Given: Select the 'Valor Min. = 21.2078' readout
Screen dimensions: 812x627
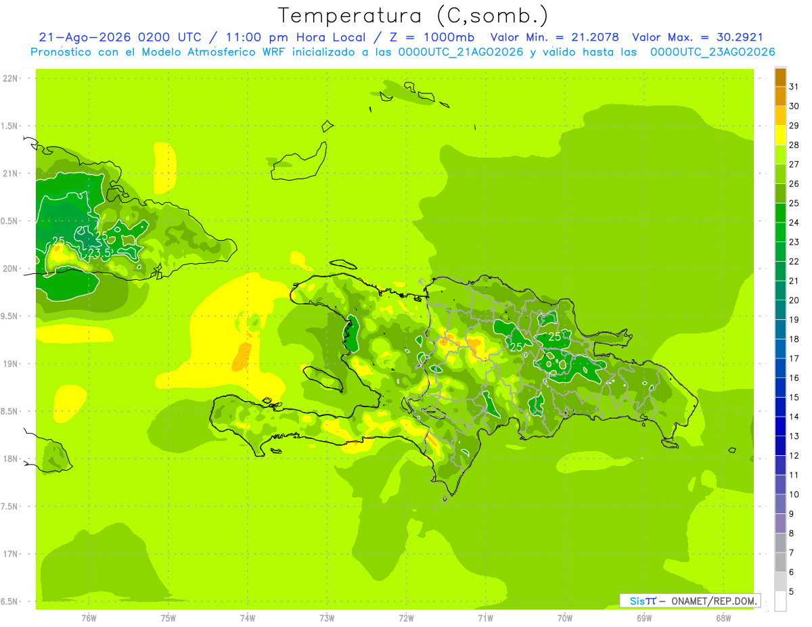Looking at the screenshot, I should click(x=554, y=37).
